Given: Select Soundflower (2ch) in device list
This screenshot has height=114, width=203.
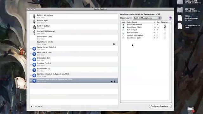Looking at the screenshot, I should (74, 38).
